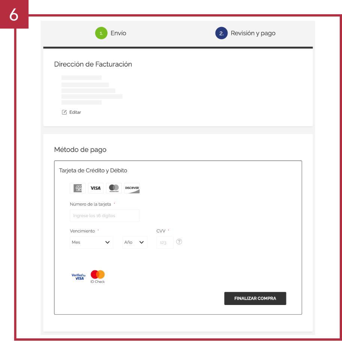The image size is (342, 341).
Task: Pick the Mastercard card logo
Action: click(x=114, y=188)
